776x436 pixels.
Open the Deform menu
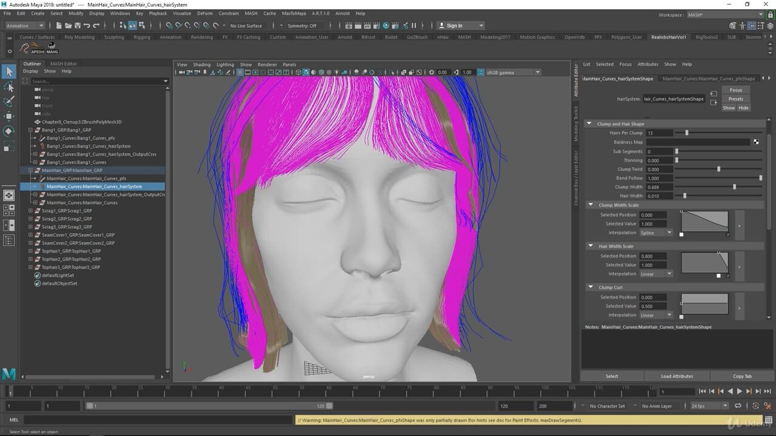coord(205,13)
